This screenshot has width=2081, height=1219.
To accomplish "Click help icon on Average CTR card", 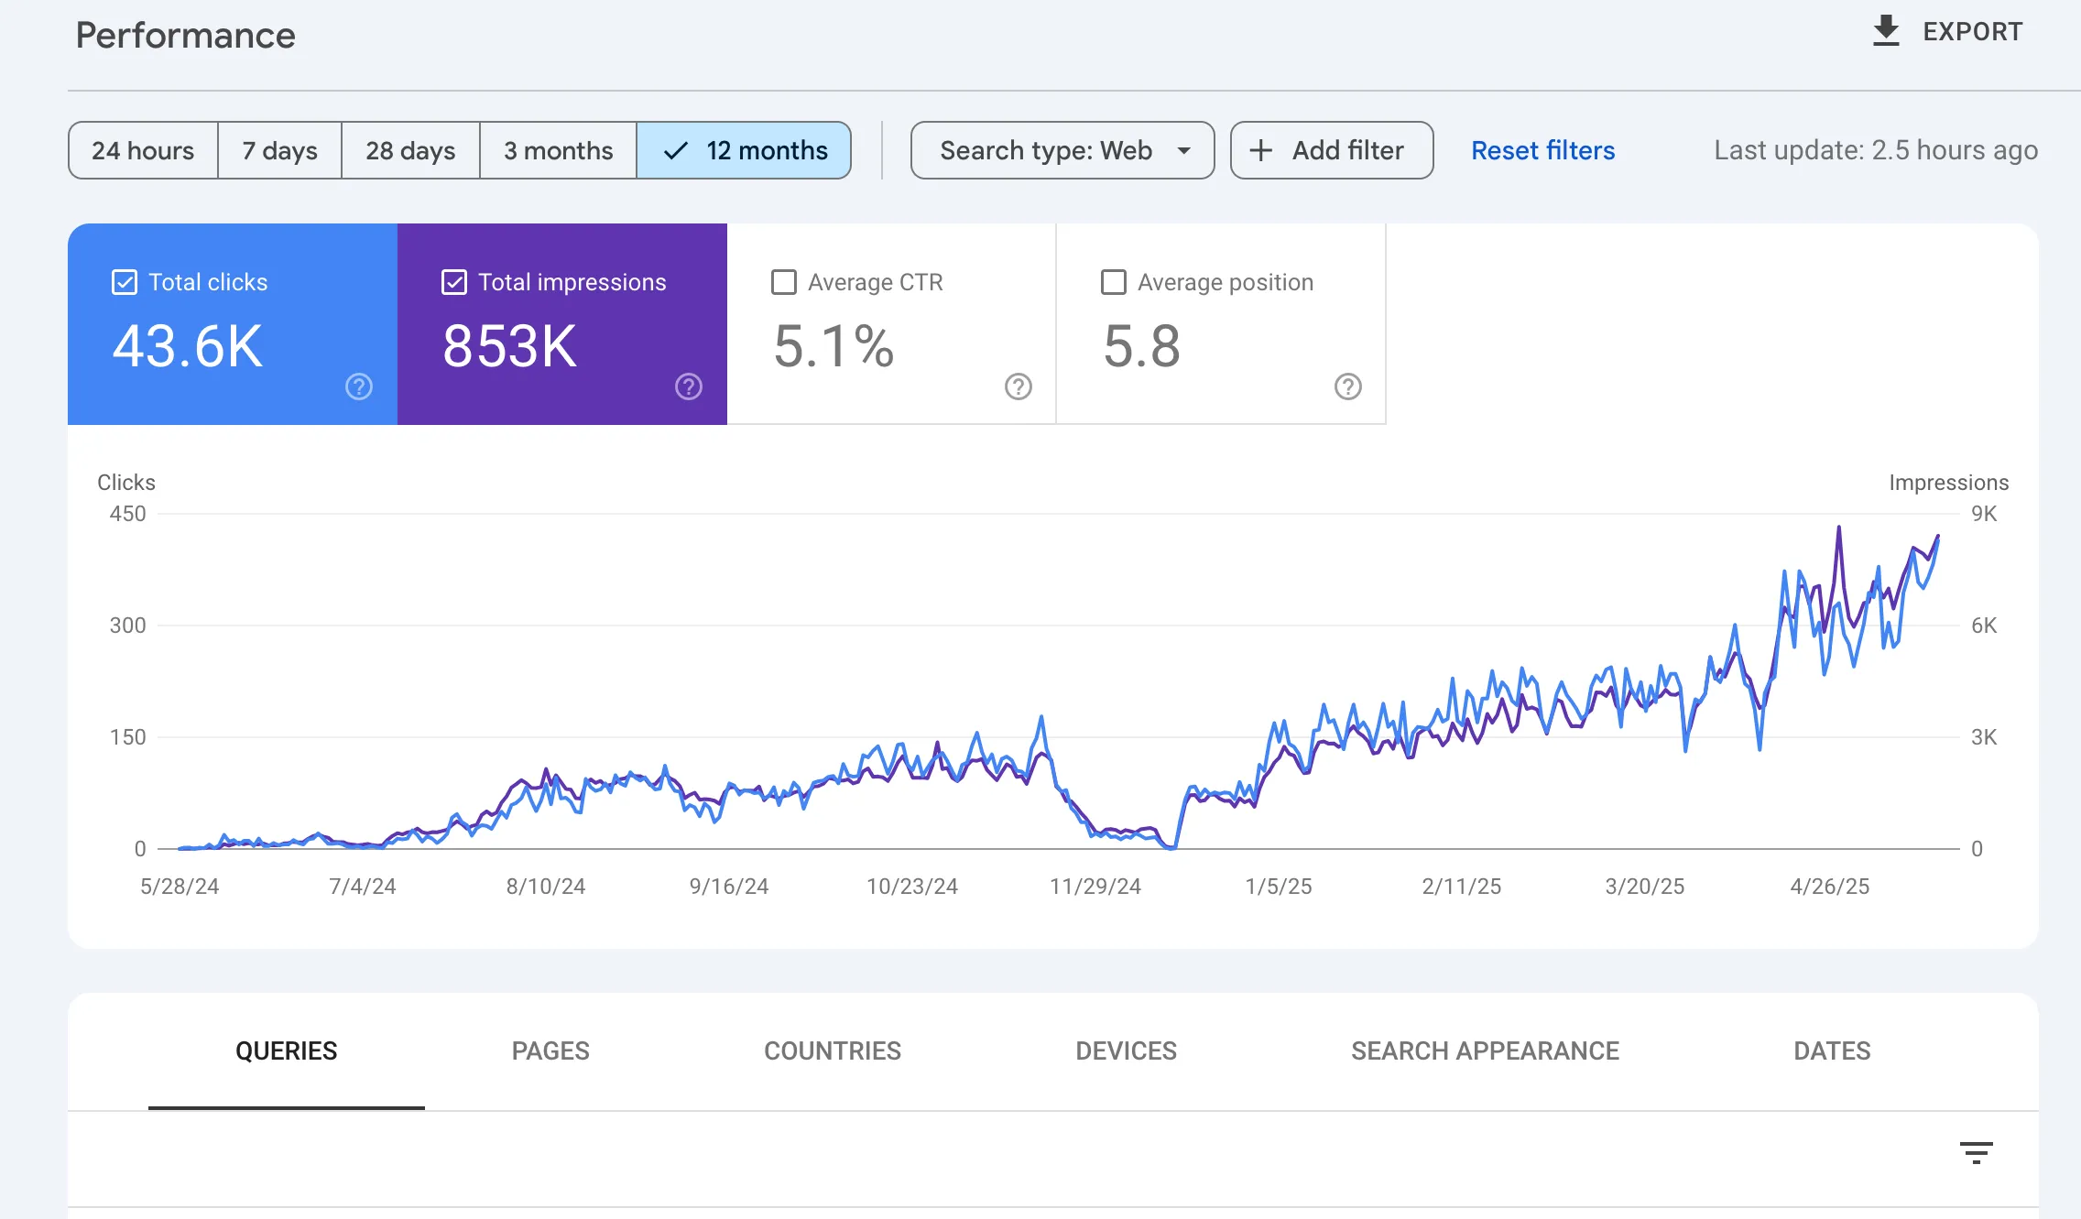I will pyautogui.click(x=1019, y=386).
